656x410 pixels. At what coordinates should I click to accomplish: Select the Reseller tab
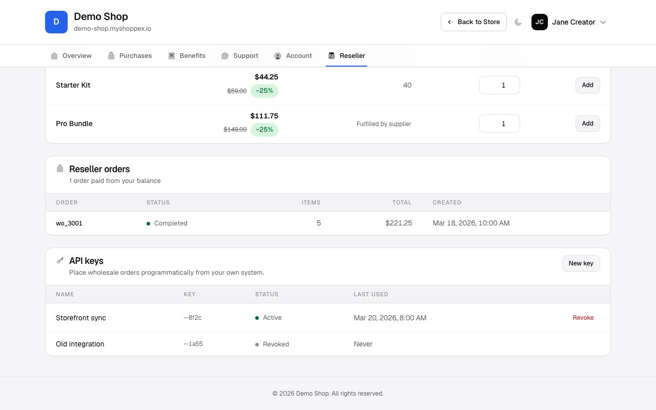[346, 55]
